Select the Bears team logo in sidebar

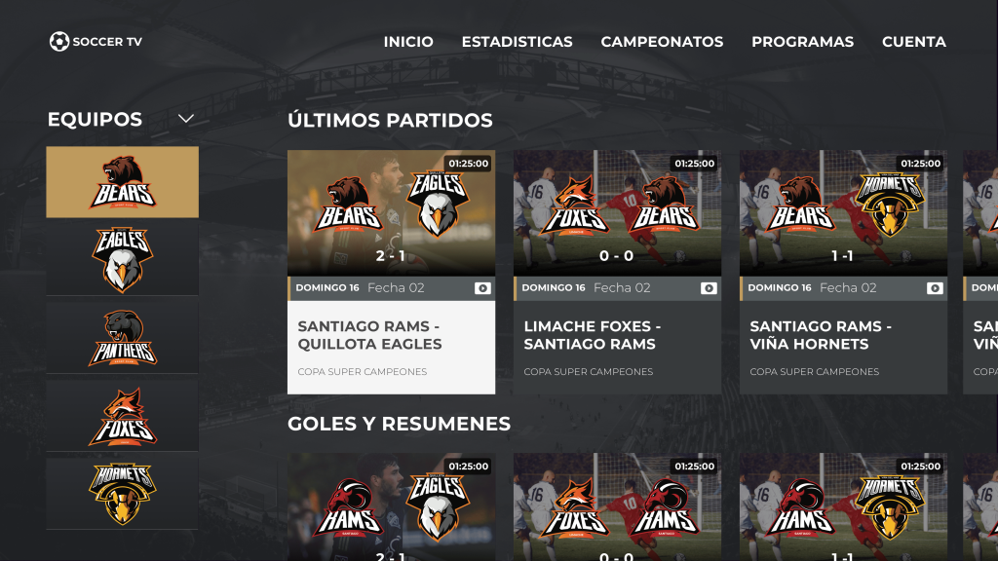tap(122, 182)
